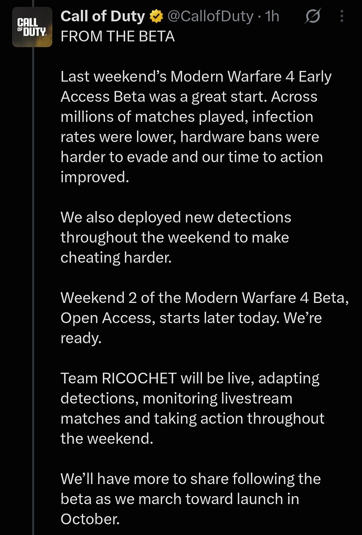Click the word improved in the post
The image size is (362, 535).
point(95,177)
